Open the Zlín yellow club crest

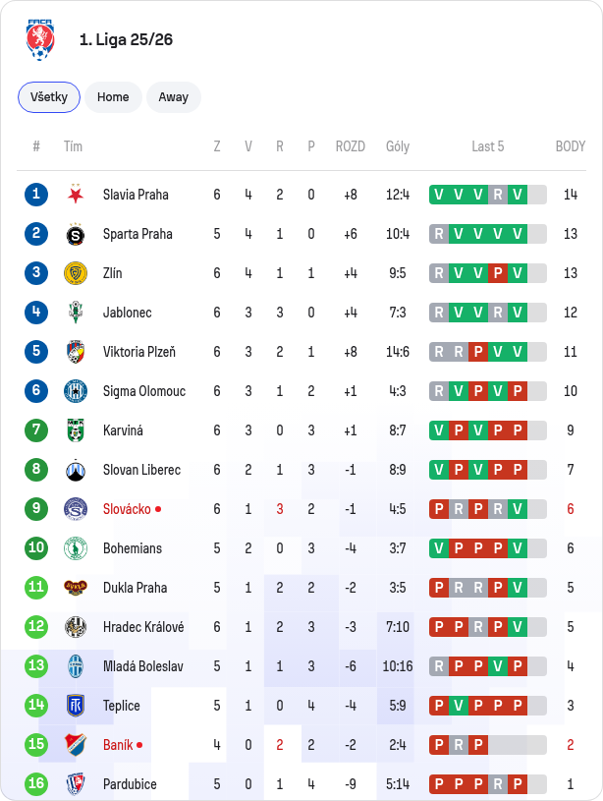click(x=76, y=273)
